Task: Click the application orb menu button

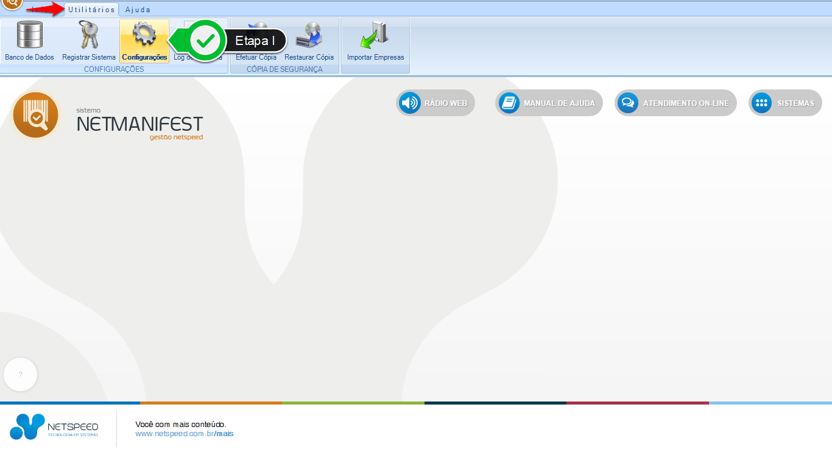Action: [x=12, y=4]
